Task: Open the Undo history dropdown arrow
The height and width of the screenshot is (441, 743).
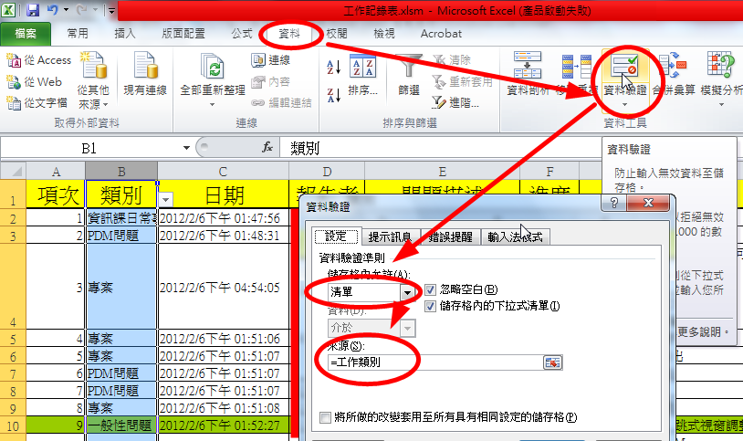Action: coord(66,10)
